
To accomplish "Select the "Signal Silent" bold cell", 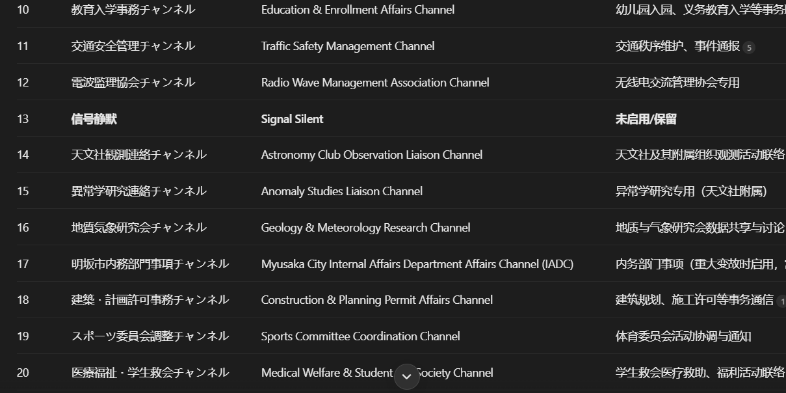I will pyautogui.click(x=292, y=119).
